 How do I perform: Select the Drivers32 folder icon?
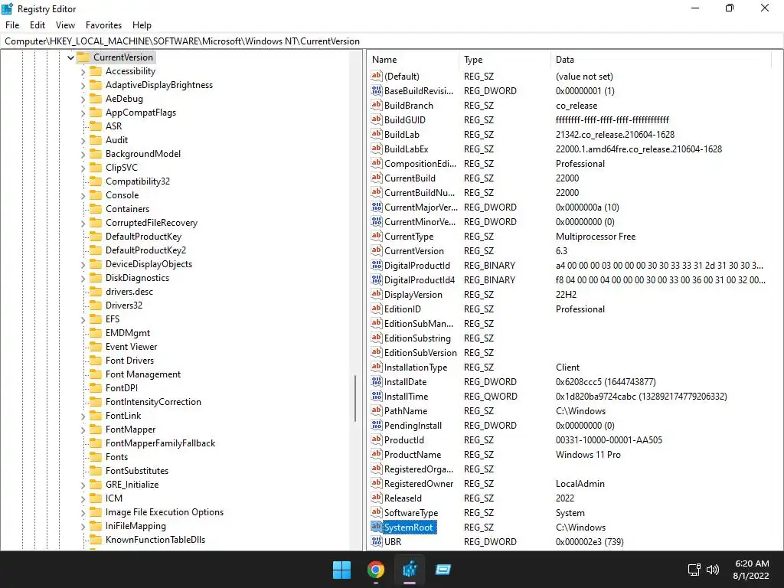96,305
